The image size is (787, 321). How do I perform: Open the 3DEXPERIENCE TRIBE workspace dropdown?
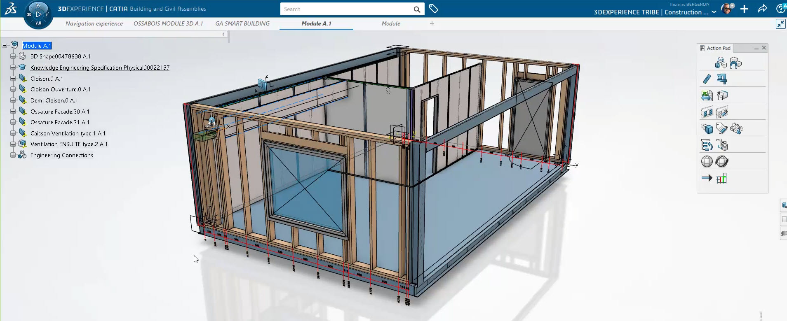coord(714,12)
